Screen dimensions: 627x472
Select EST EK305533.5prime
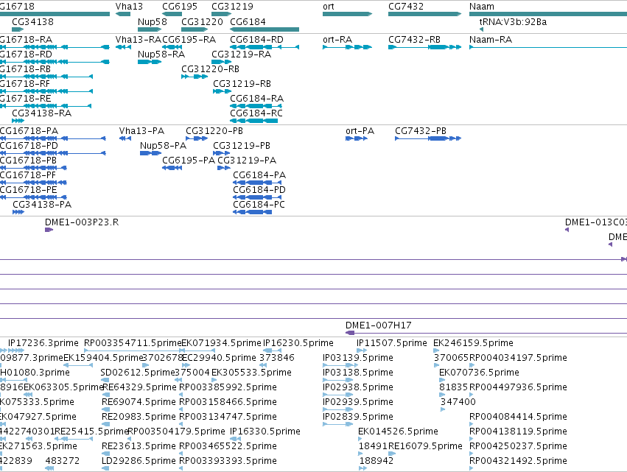[x=251, y=373]
